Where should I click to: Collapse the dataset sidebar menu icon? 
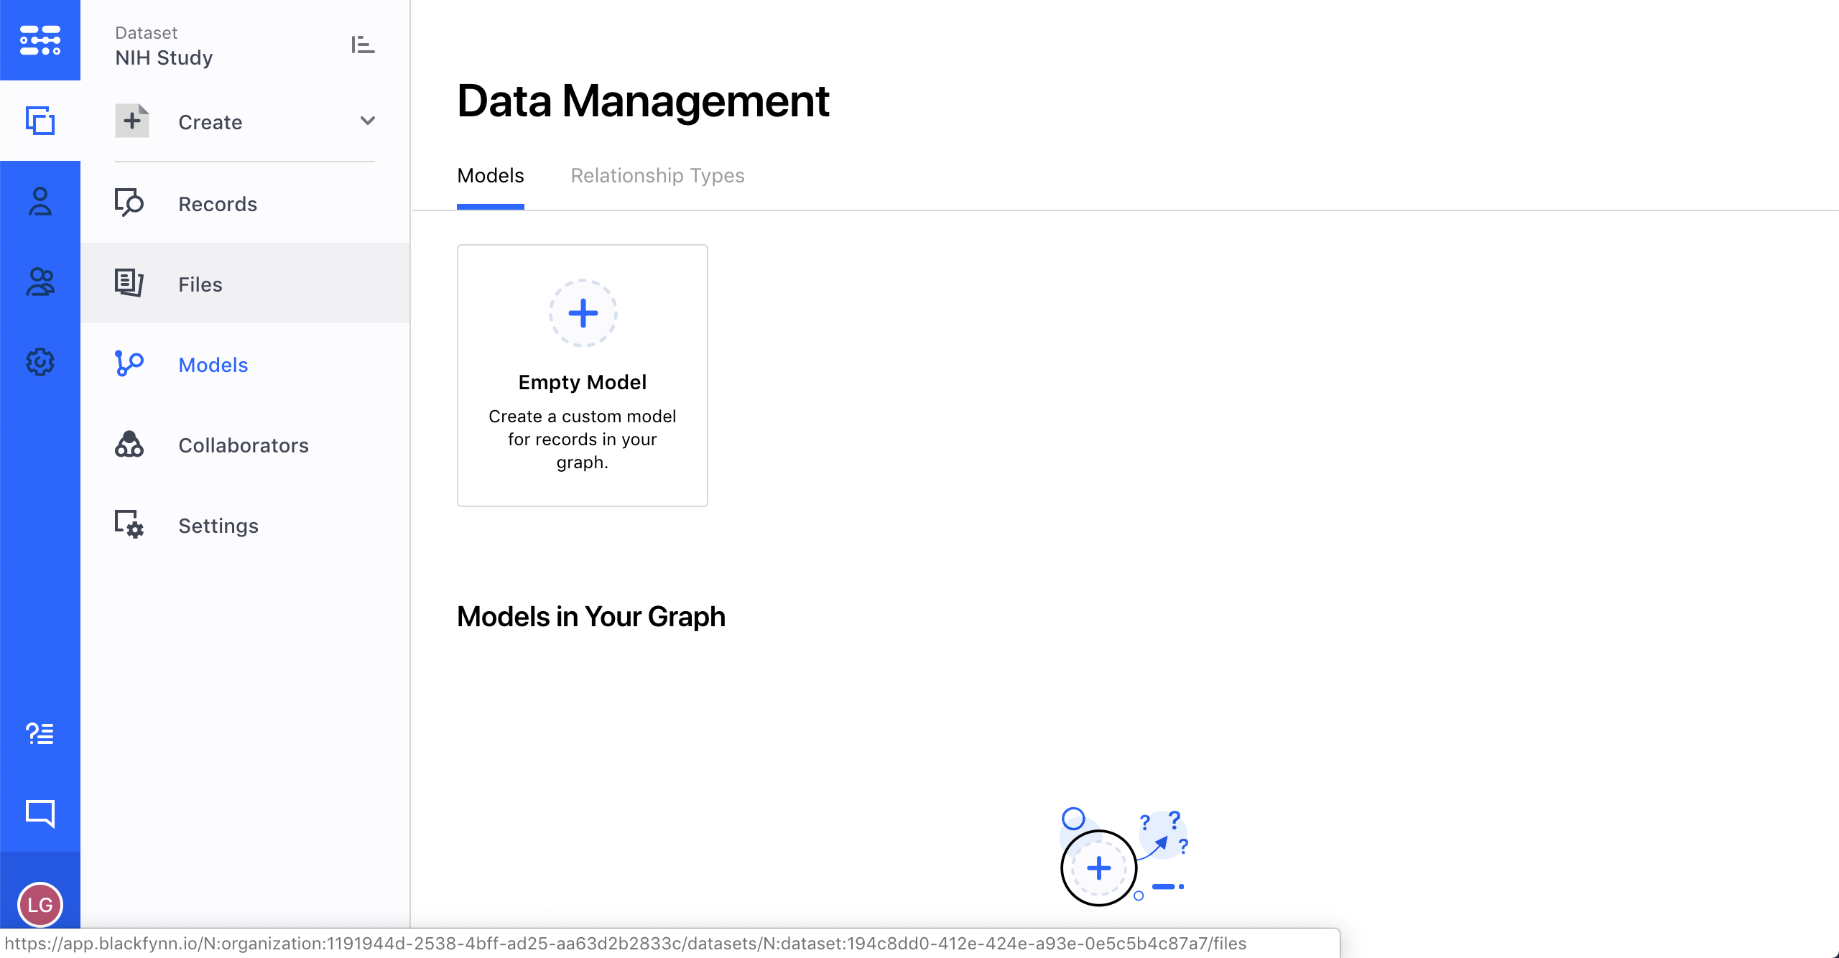pos(363,45)
